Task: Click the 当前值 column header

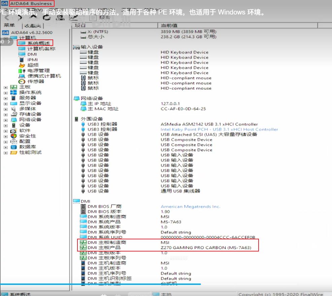Action: point(238,25)
